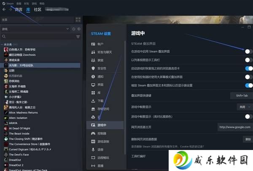This screenshot has width=253, height=171.
Task: Open the Steam menu in menu bar
Action: pyautogui.click(x=10, y=3)
